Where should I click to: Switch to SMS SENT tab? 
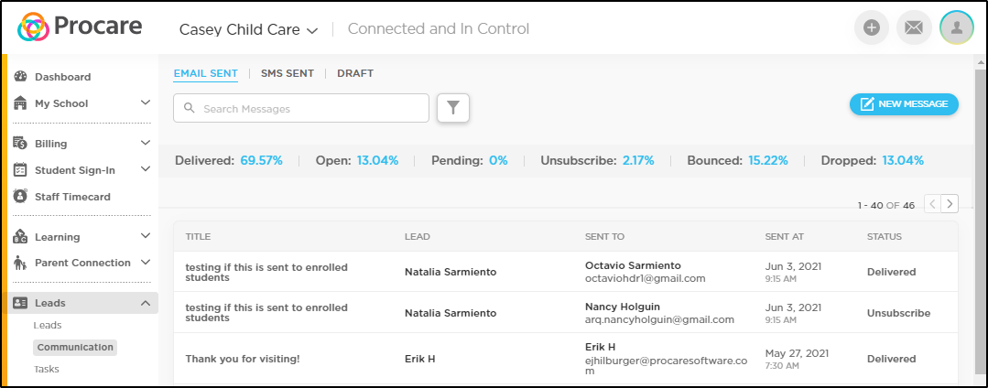pyautogui.click(x=288, y=73)
